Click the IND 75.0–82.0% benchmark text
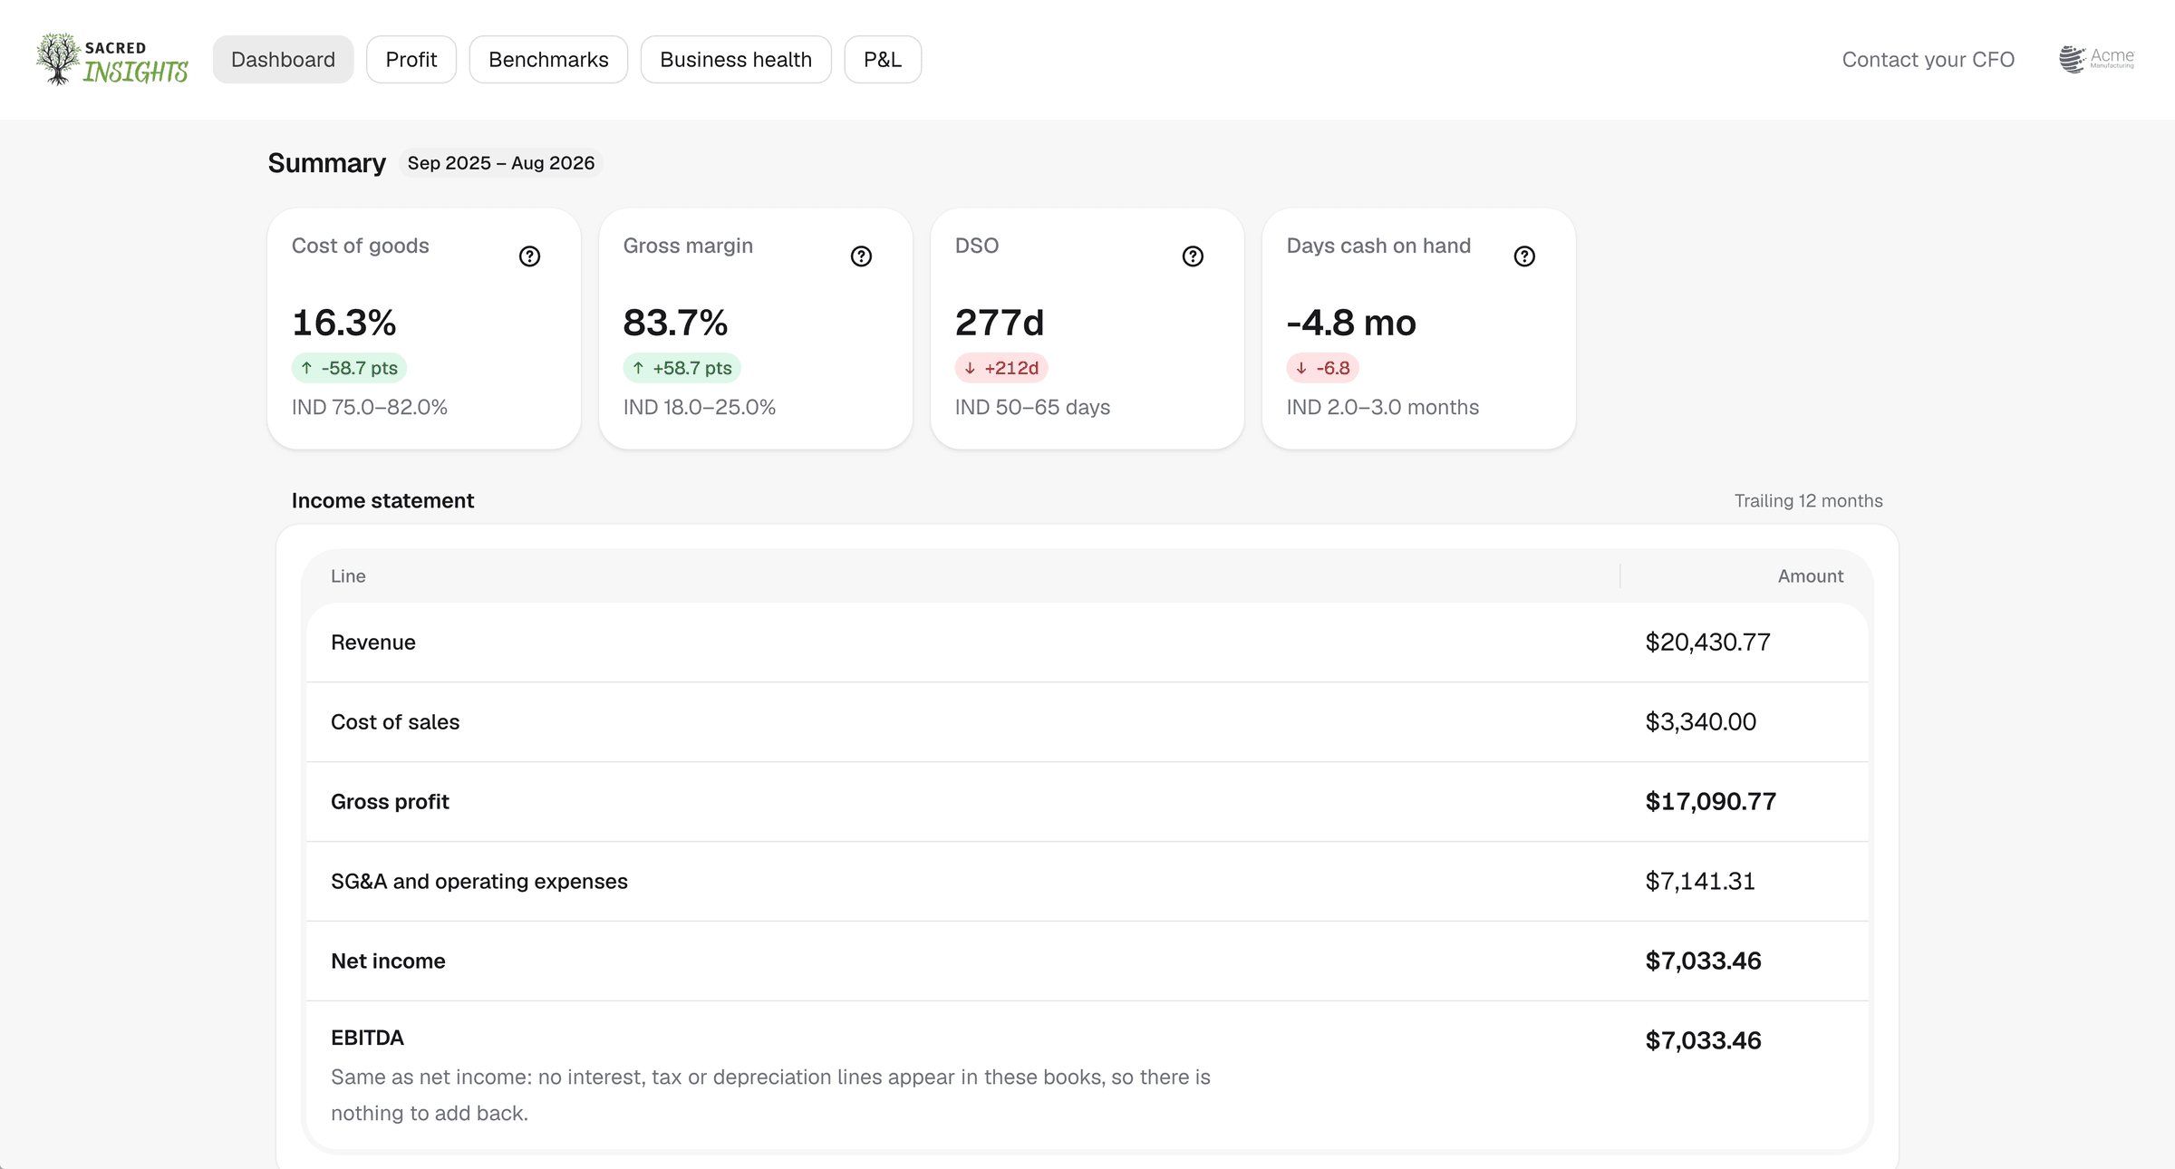Screen dimensions: 2175x1169 pyautogui.click(x=370, y=408)
